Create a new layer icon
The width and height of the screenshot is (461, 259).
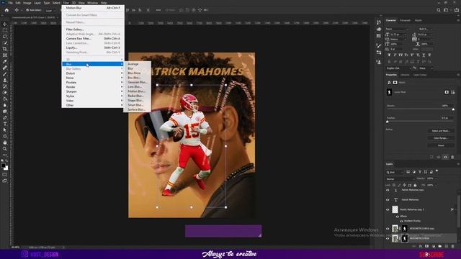(x=447, y=246)
